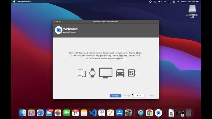Open Calendar from the Dock
The height and width of the screenshot is (119, 212).
pyautogui.click(x=75, y=113)
